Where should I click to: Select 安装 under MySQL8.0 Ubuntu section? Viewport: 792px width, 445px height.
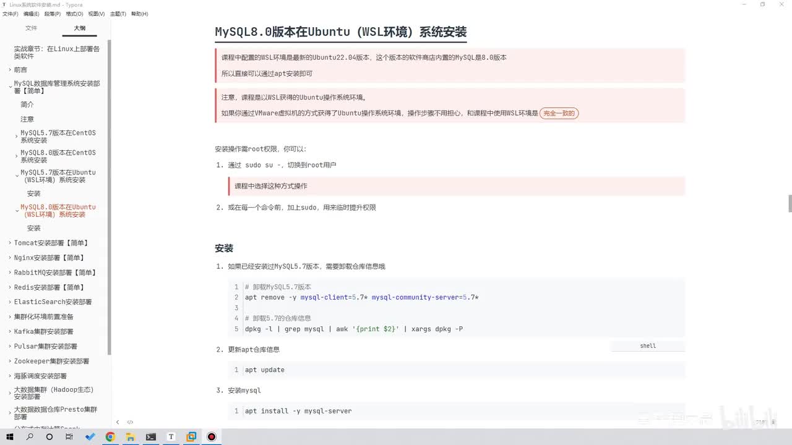click(x=34, y=228)
